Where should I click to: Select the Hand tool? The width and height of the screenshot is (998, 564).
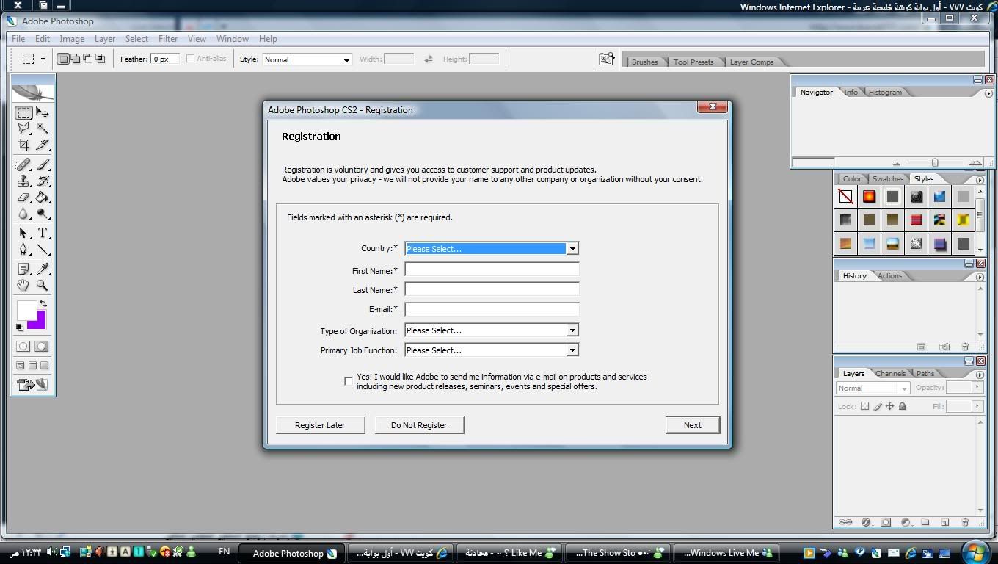coord(23,286)
